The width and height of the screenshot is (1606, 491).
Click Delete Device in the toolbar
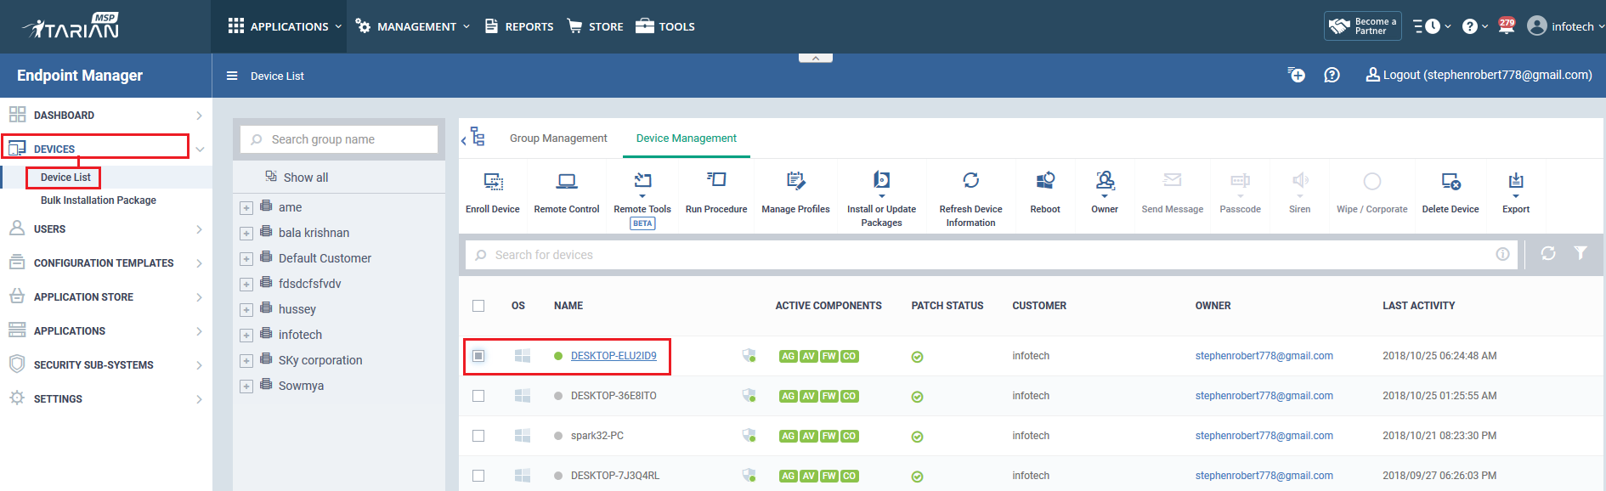[x=1450, y=193]
